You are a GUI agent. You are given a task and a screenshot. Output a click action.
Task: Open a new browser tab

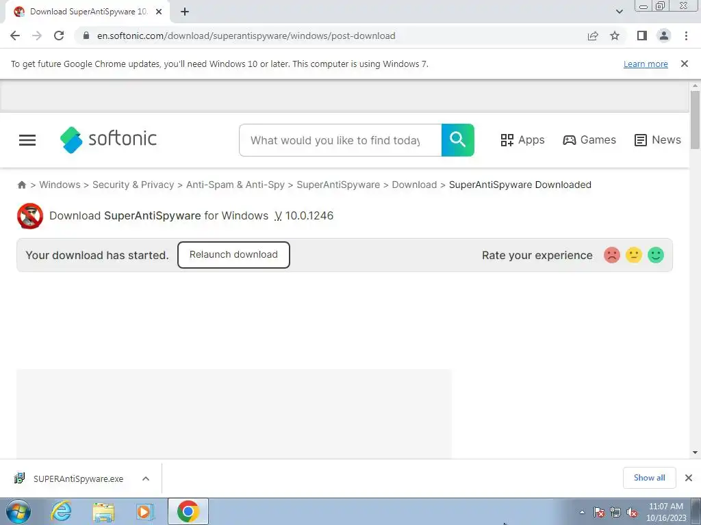tap(185, 12)
